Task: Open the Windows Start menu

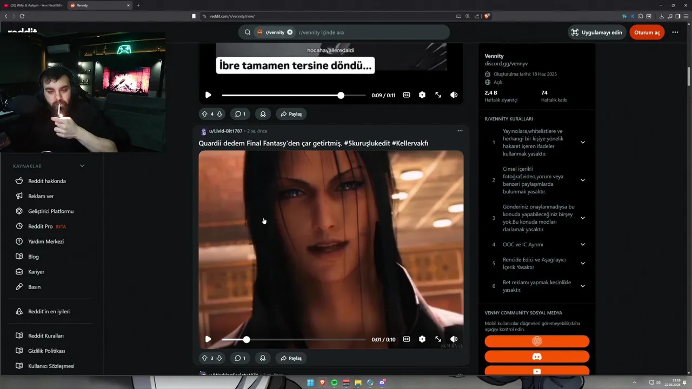Action: [310, 383]
